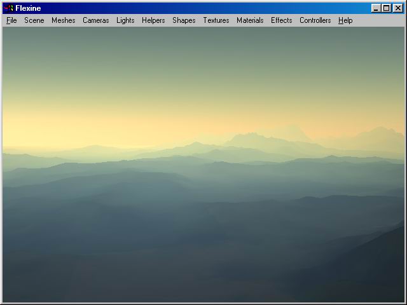Open the Help menu

(345, 20)
